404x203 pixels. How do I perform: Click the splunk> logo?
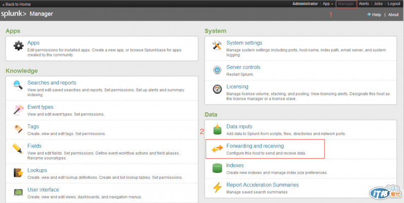(14, 14)
